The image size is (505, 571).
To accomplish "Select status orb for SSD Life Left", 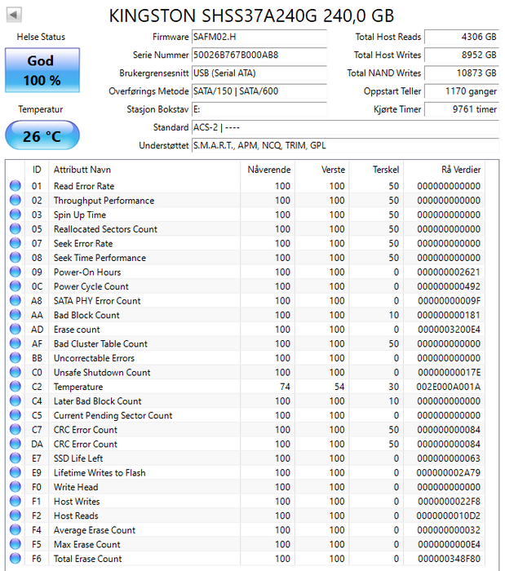I will tap(16, 458).
